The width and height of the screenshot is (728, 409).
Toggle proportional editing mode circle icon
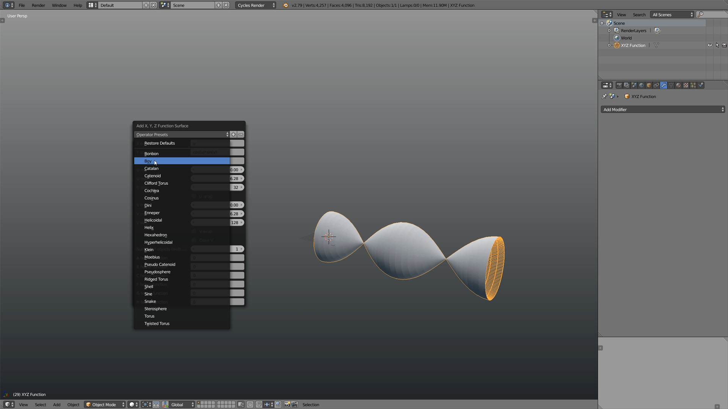pyautogui.click(x=250, y=404)
